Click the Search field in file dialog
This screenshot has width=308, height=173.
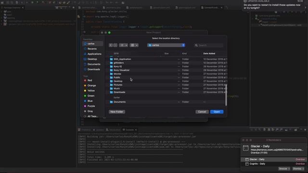[x=209, y=45]
